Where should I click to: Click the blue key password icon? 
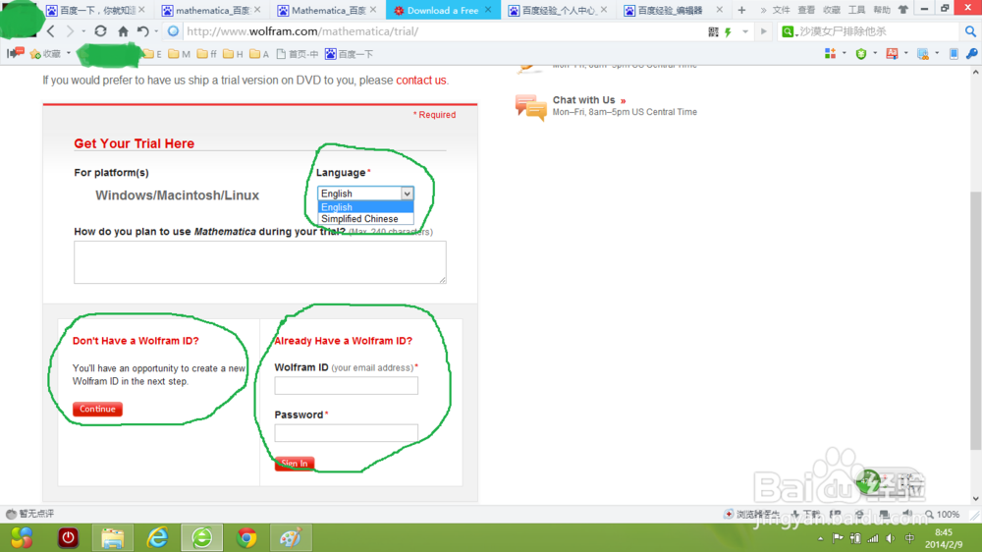pyautogui.click(x=971, y=54)
